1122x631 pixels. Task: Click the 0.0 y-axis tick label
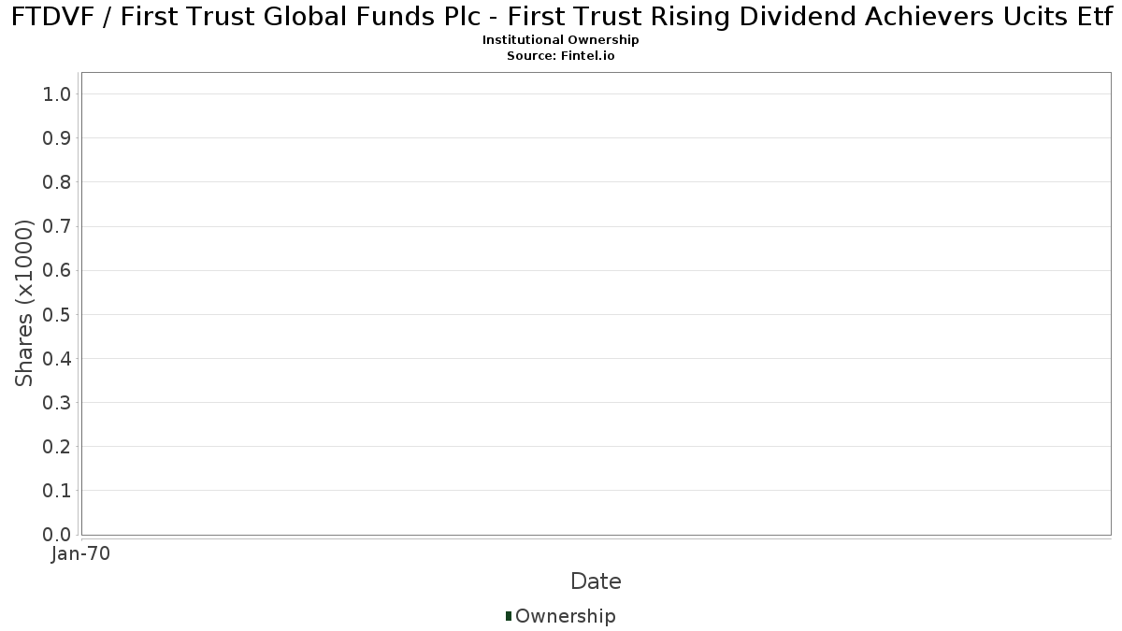(57, 535)
